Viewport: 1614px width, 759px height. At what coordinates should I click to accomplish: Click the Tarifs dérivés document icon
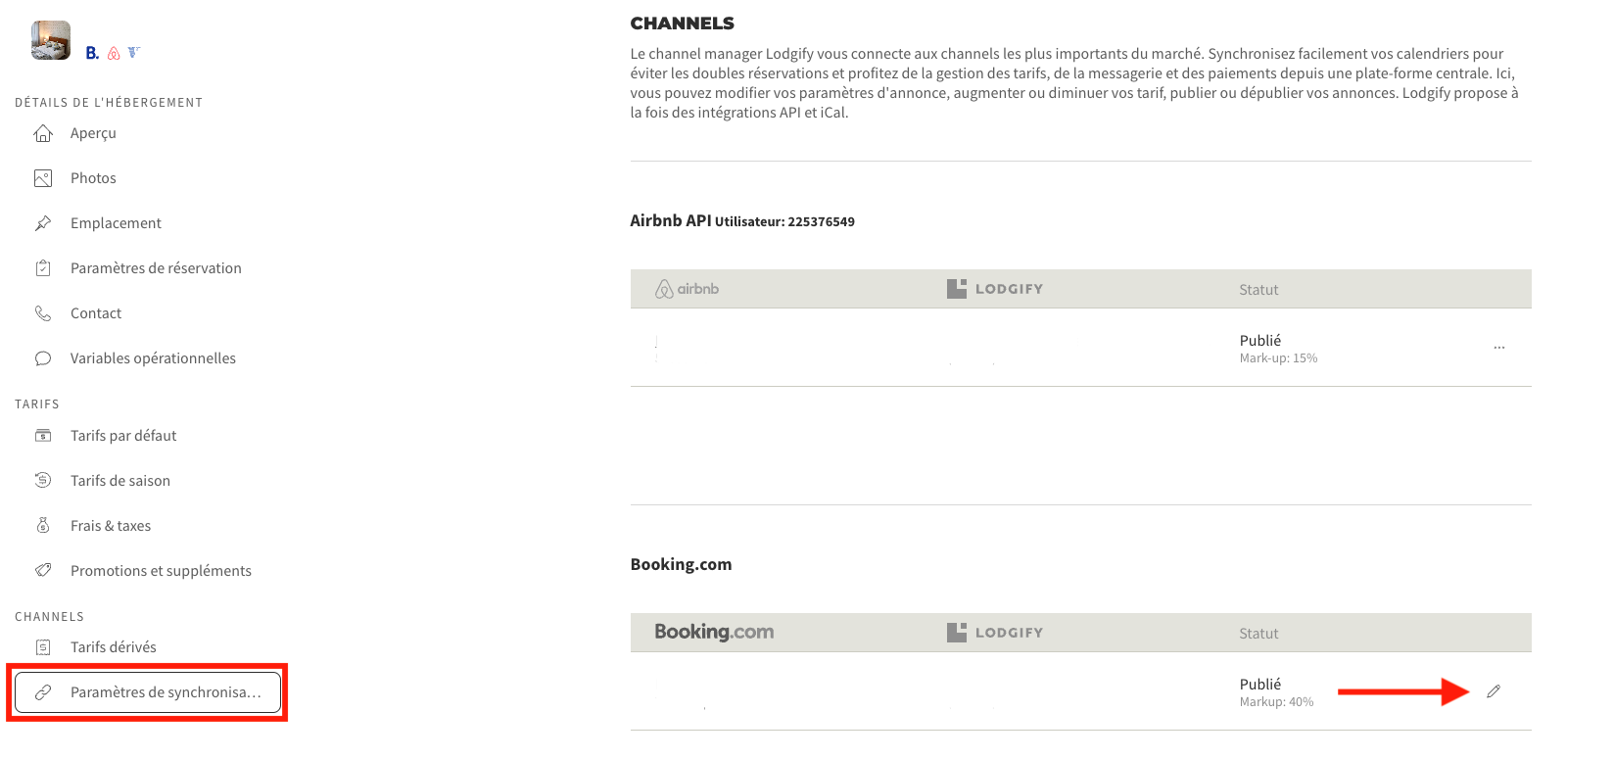(43, 647)
